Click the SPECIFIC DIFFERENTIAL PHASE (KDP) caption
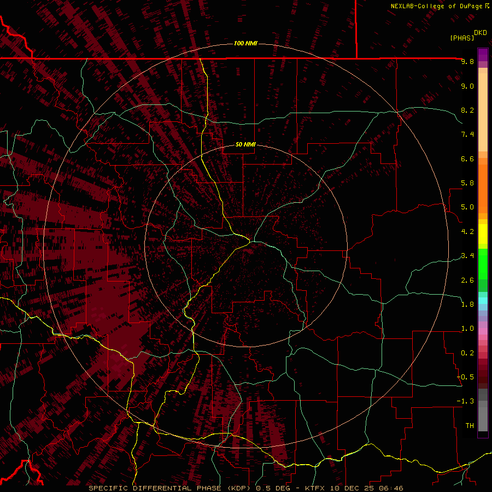This screenshot has width=492, height=492. (171, 488)
